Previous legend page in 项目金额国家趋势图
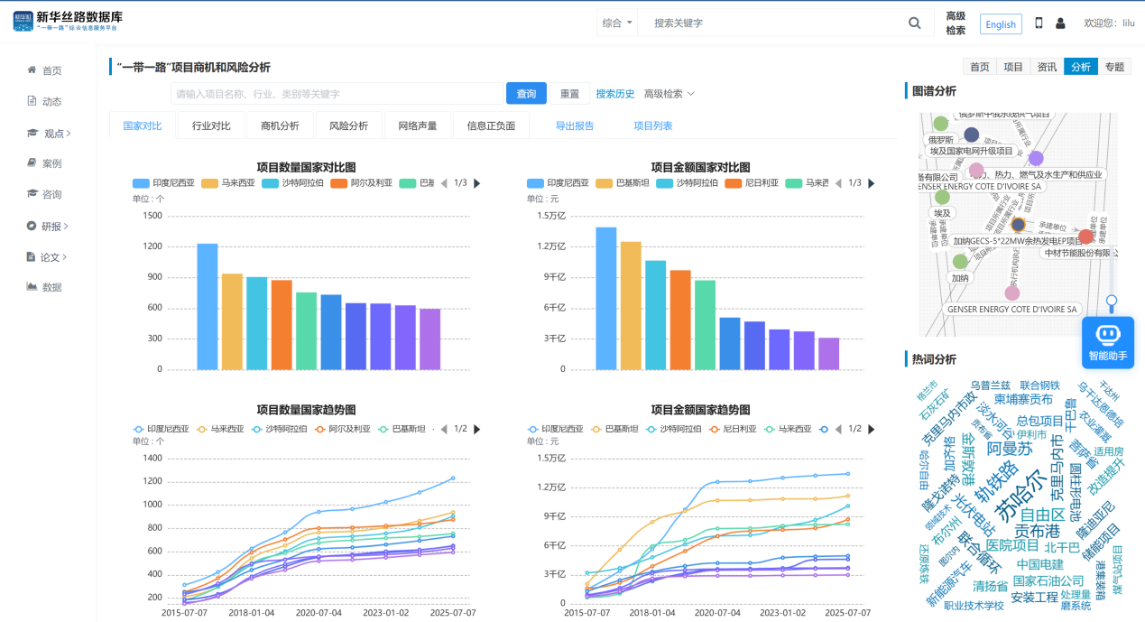1145x622 pixels. point(838,430)
